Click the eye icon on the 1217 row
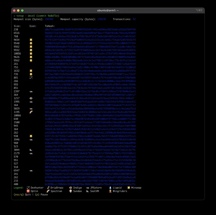 click(31, 98)
